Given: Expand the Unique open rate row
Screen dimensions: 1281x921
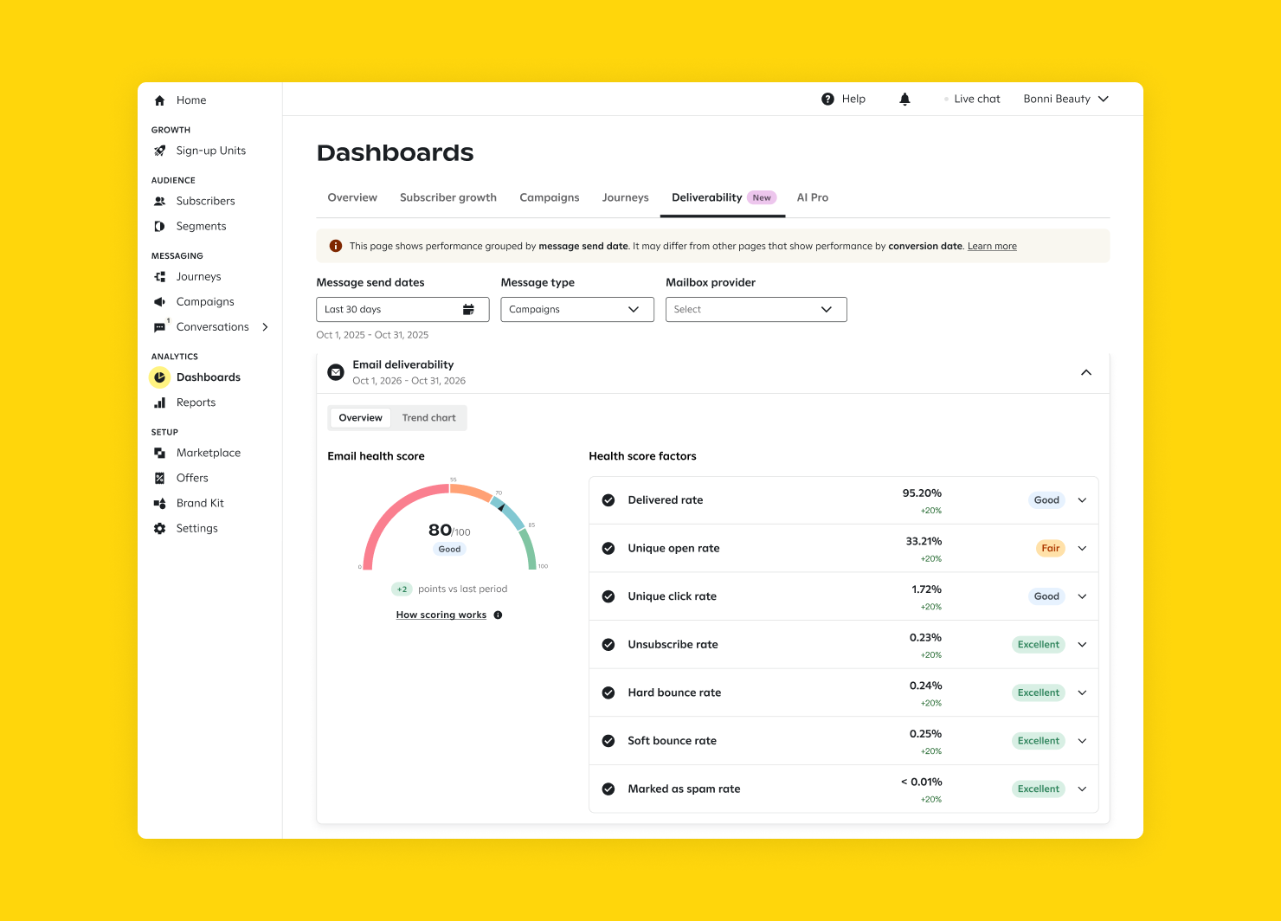Looking at the screenshot, I should (x=1082, y=549).
